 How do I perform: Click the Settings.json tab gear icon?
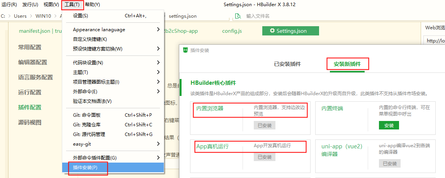pos(272,30)
